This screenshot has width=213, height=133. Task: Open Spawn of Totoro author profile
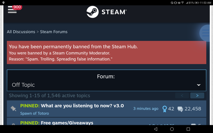[x=34, y=113]
